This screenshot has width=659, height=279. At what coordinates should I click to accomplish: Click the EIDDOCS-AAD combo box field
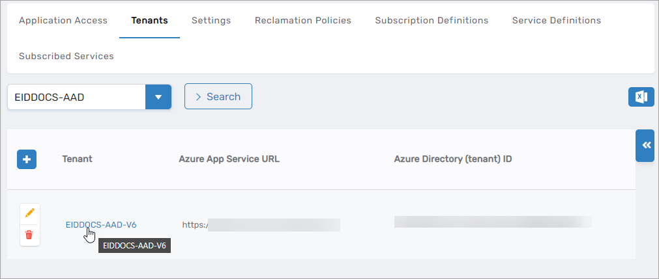(76, 97)
